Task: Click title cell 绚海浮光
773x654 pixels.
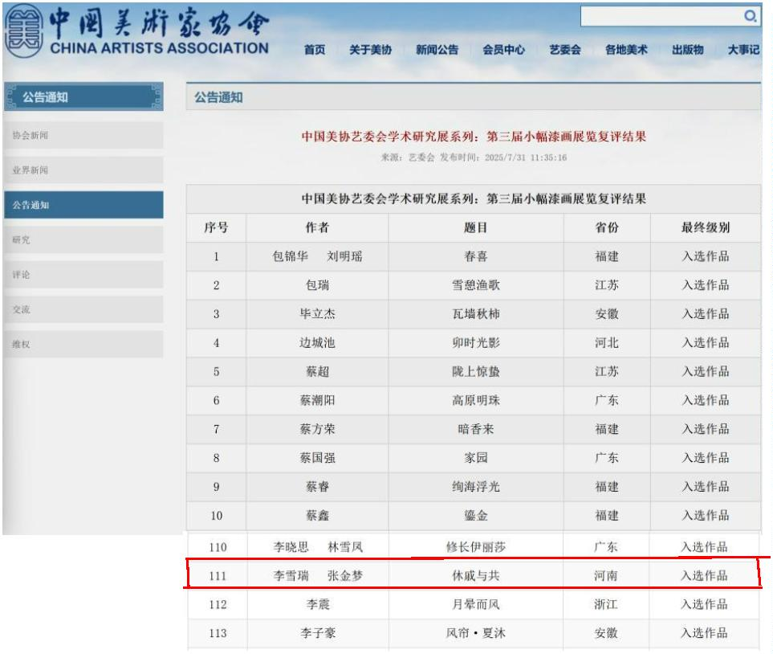Action: click(x=476, y=487)
